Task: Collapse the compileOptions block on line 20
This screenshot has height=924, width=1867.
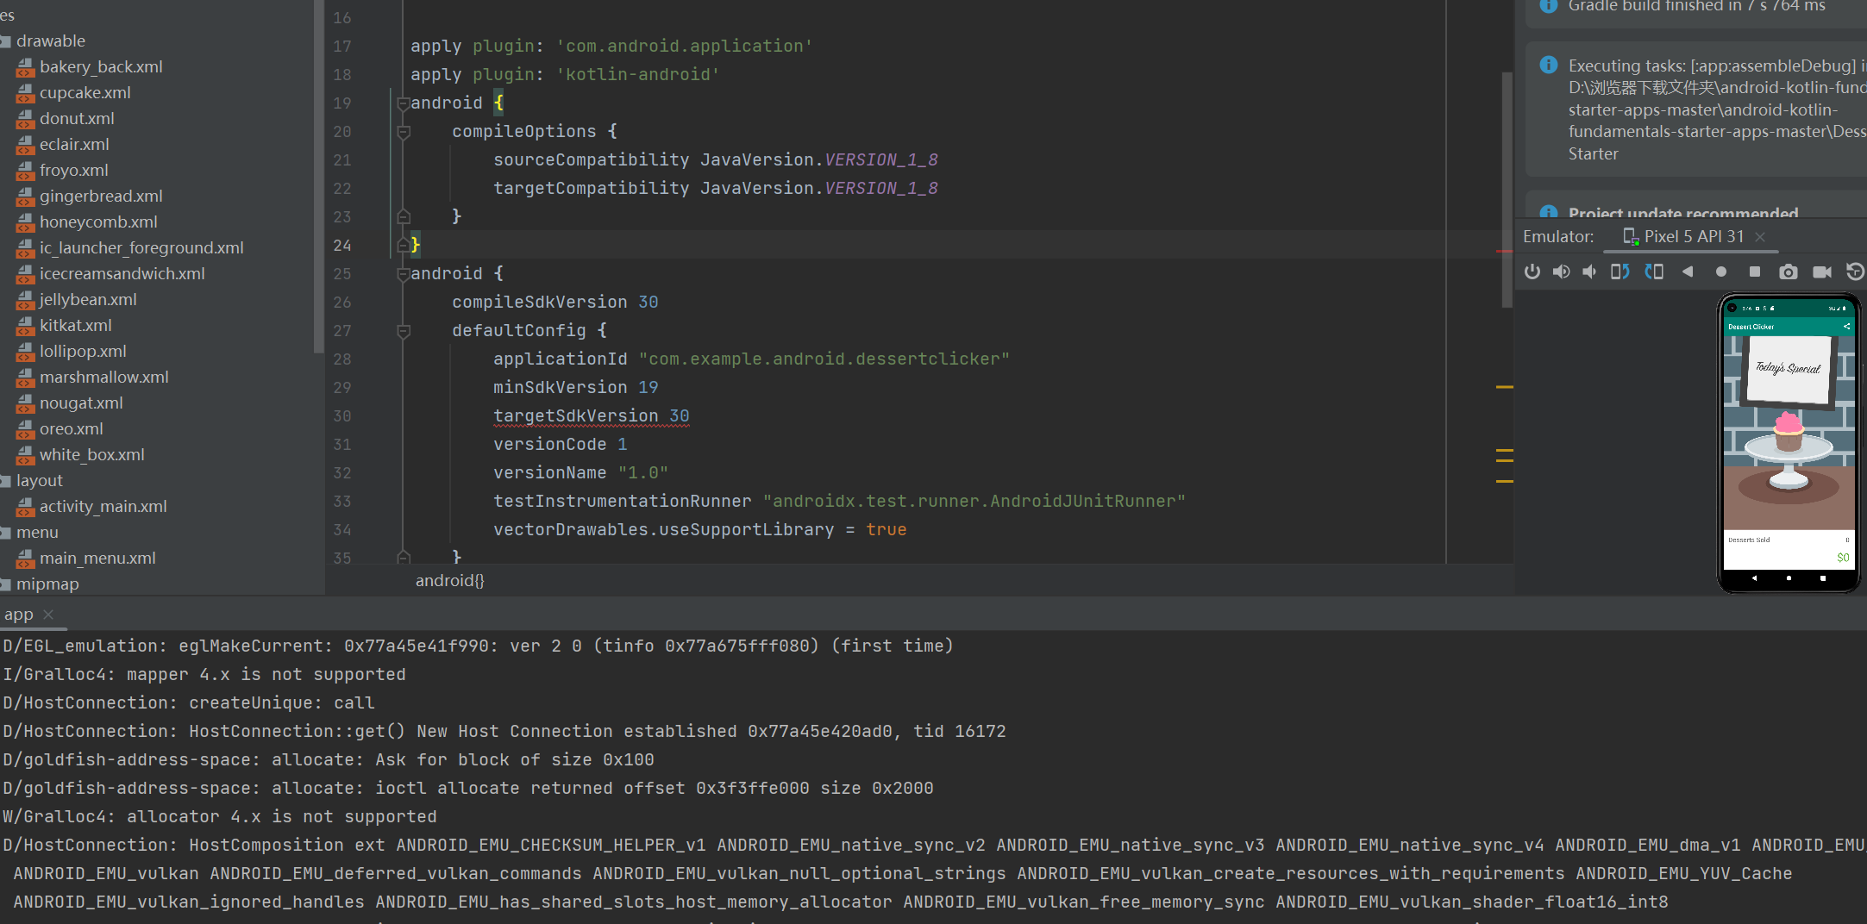Action: (x=403, y=132)
